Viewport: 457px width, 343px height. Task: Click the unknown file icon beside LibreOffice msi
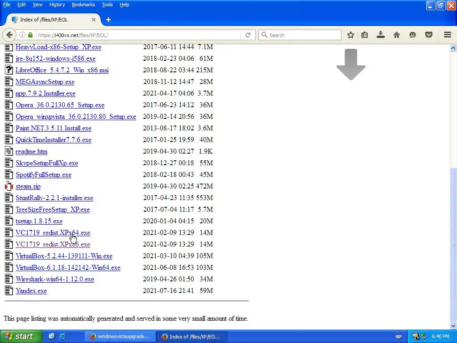pos(9,70)
